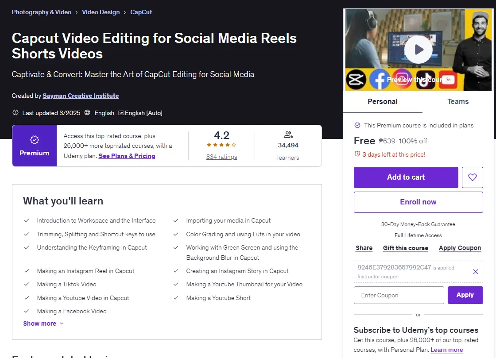
Task: View the 334 ratings link
Action: click(x=221, y=157)
